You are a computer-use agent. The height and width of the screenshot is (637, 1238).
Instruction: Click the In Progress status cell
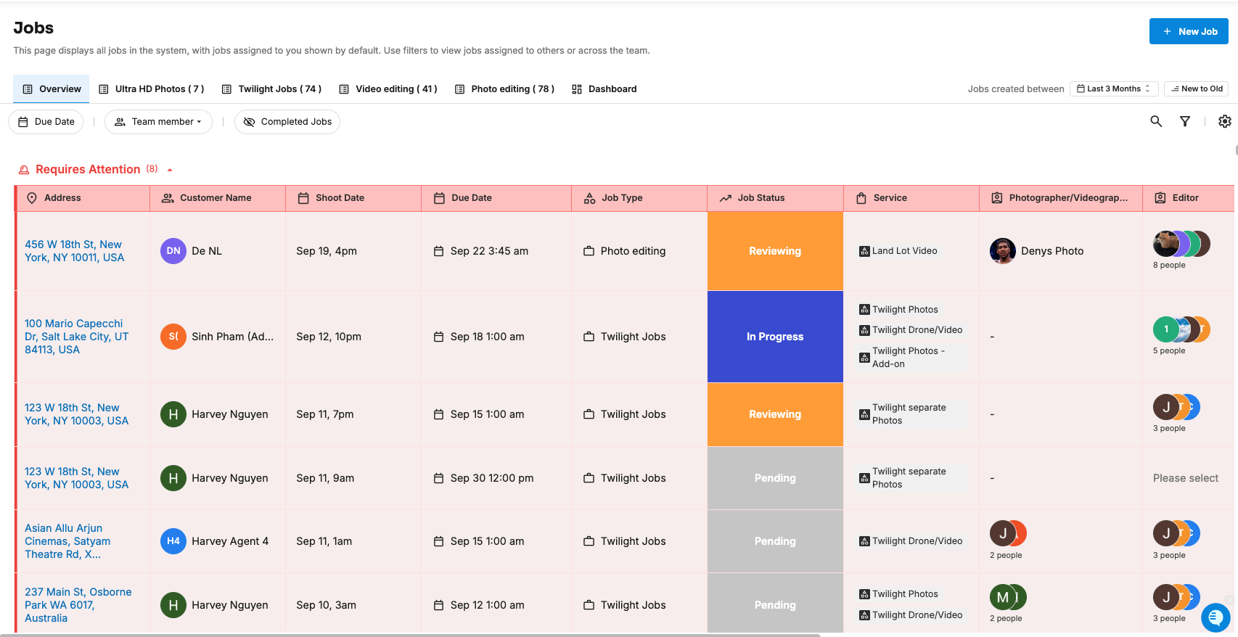tap(775, 337)
